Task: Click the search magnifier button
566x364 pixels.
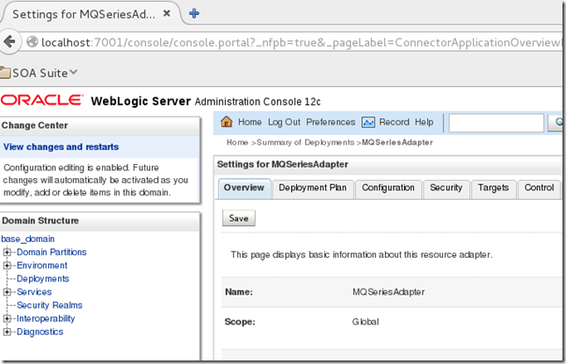Action: (557, 124)
